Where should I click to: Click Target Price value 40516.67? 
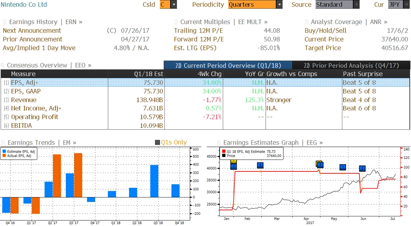point(395,48)
